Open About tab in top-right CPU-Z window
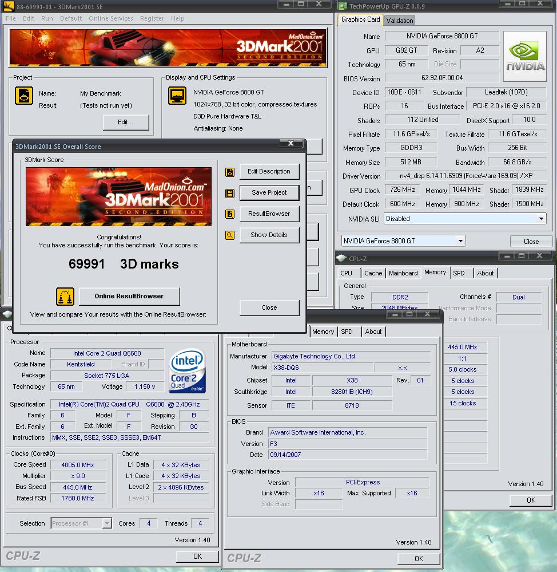Viewport: 557px width, 572px height. [486, 273]
